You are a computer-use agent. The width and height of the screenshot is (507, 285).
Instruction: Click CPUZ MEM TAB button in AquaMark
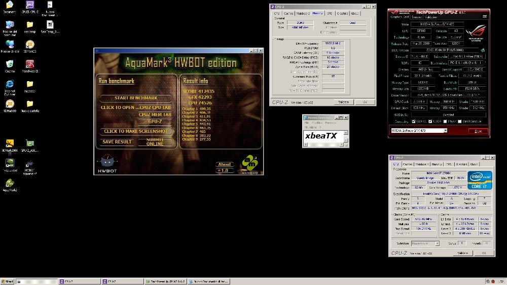(155, 115)
